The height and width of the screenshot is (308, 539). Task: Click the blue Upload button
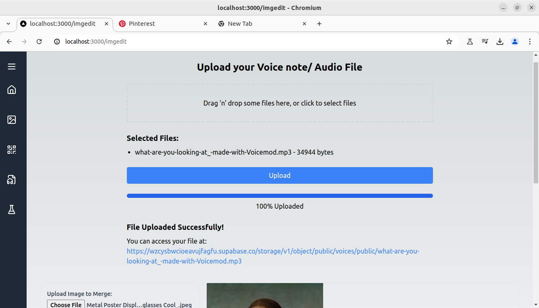pos(279,175)
